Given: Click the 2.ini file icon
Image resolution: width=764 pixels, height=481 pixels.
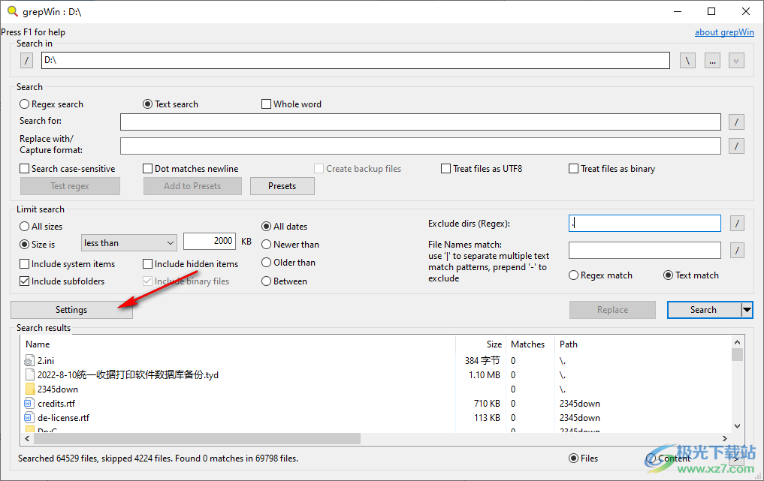Looking at the screenshot, I should (x=29, y=361).
